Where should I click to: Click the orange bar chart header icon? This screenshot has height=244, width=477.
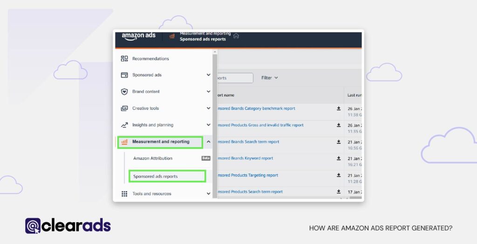(172, 36)
